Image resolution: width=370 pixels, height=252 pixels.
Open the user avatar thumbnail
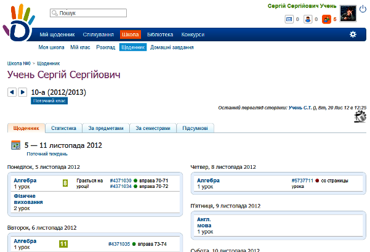point(348,13)
